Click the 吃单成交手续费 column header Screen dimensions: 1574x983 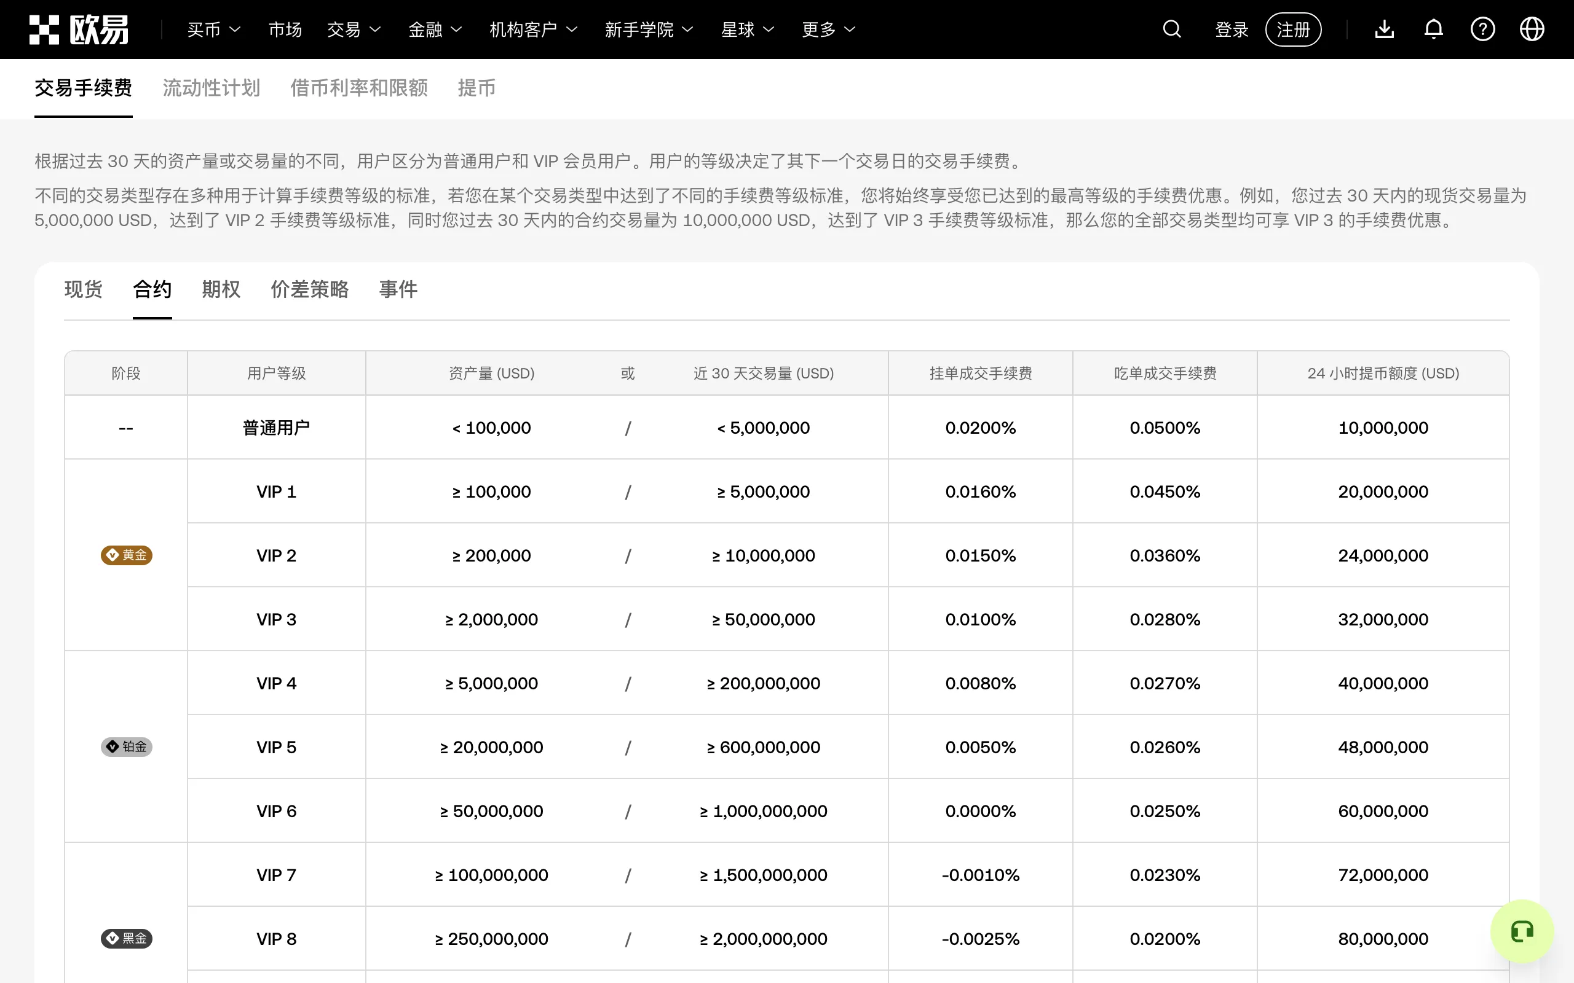1165,373
